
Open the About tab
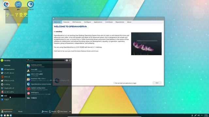(x=129, y=22)
